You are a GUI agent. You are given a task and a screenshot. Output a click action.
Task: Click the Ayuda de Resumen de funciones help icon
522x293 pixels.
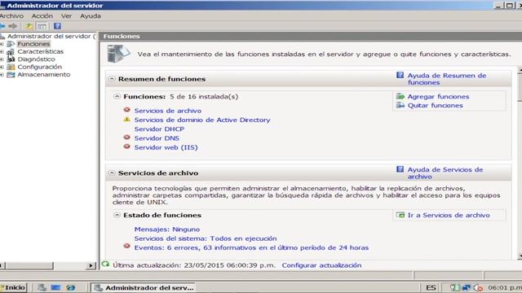coord(400,76)
